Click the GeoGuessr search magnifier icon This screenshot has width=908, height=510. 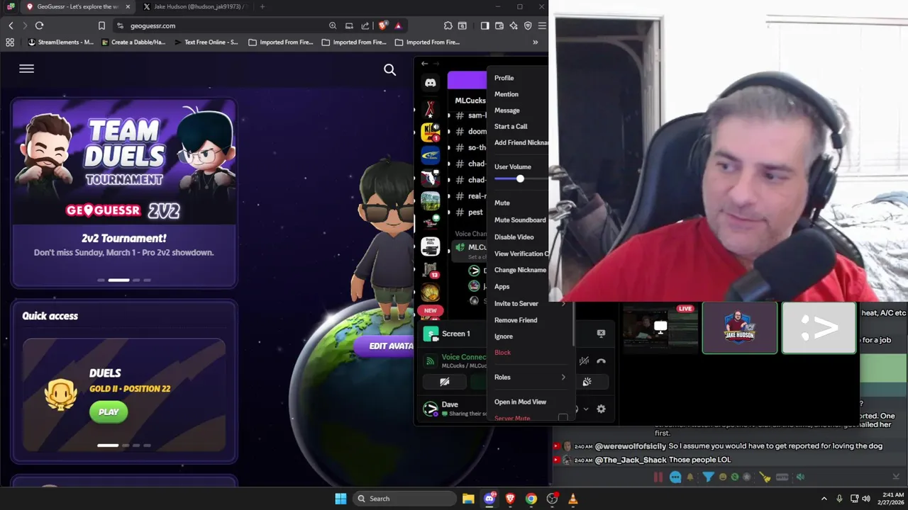(389, 69)
